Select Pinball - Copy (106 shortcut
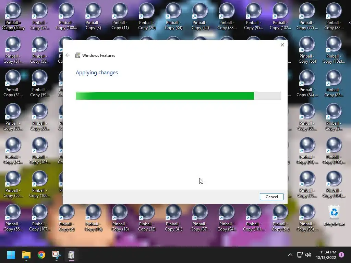The width and height of the screenshot is (351, 263). click(40, 185)
